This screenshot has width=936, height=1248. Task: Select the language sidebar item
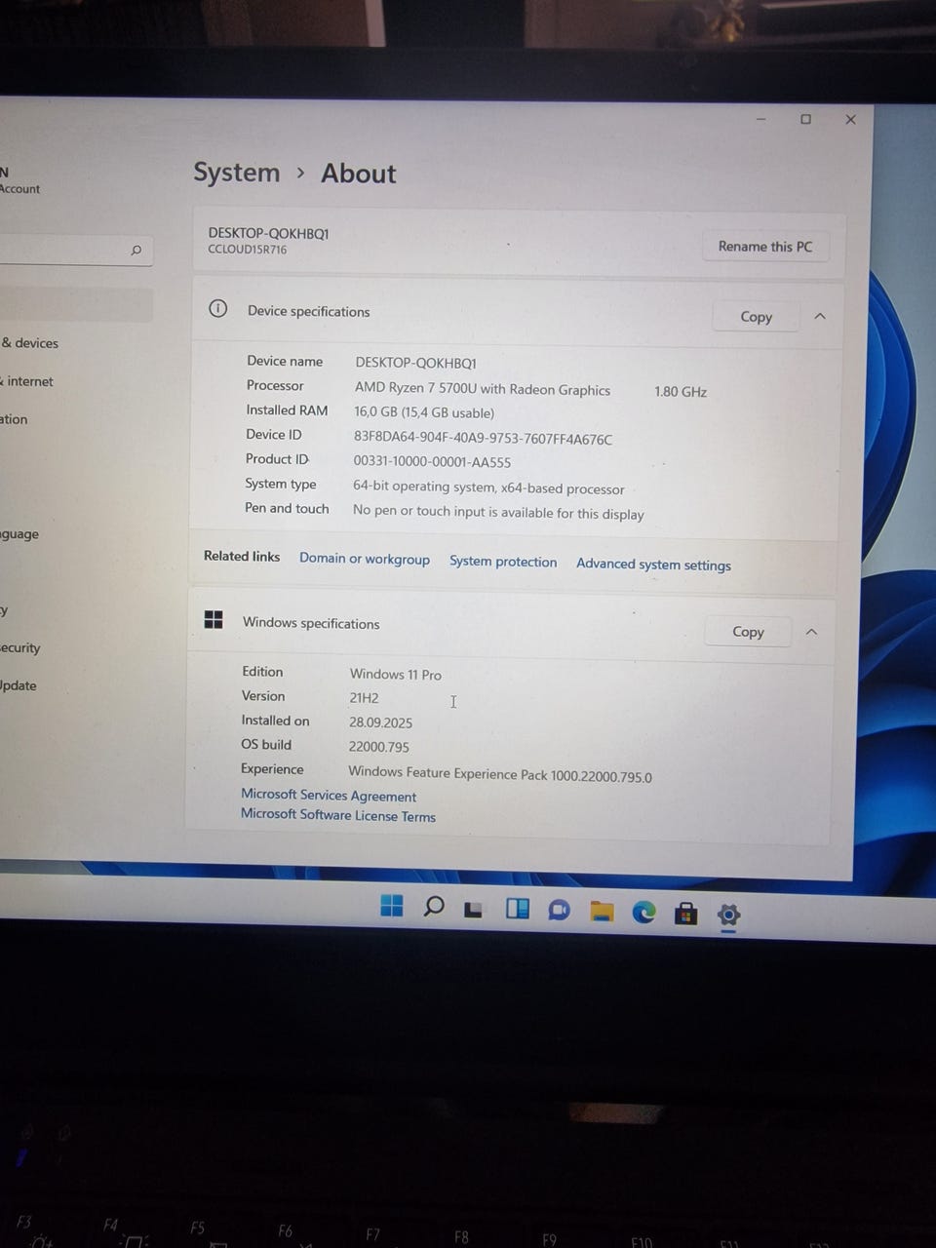(19, 534)
